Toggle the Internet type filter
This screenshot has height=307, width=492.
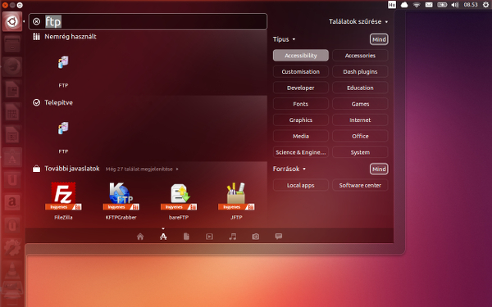(360, 120)
